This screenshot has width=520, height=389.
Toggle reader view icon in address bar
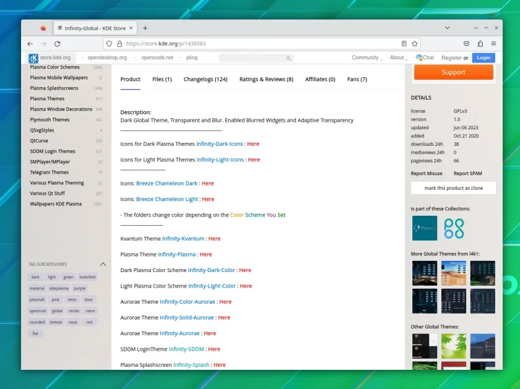coord(404,43)
